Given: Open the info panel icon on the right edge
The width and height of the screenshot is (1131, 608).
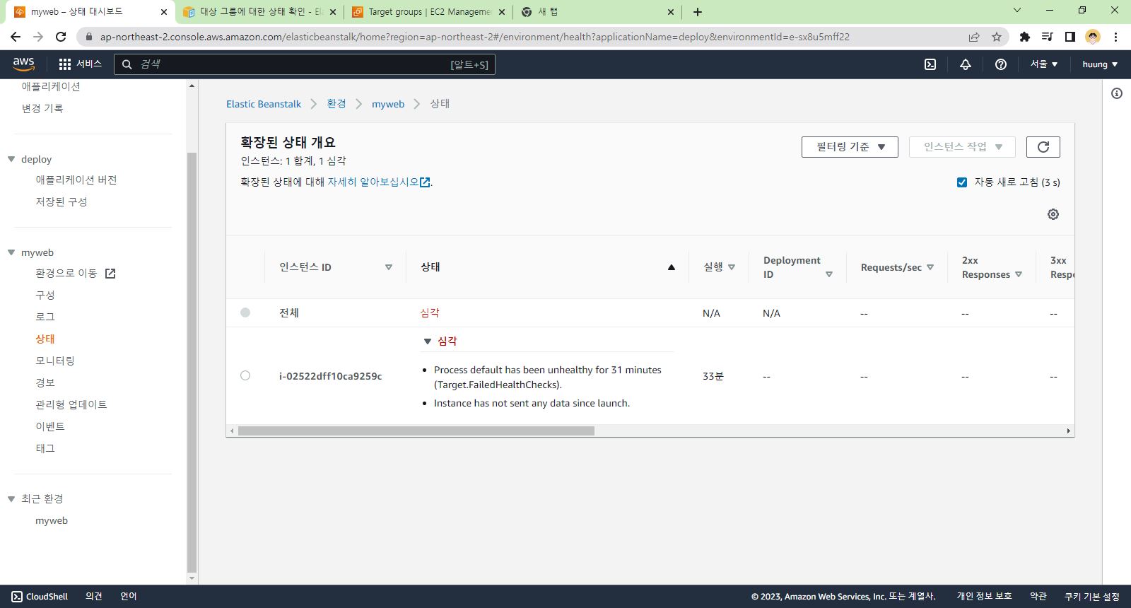Looking at the screenshot, I should tap(1117, 93).
